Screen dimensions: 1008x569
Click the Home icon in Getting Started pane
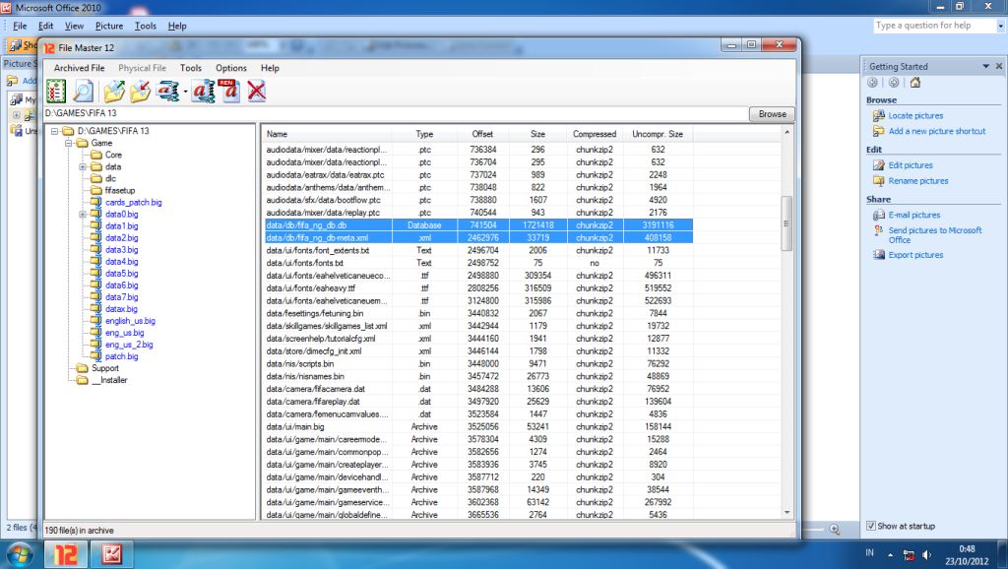pos(915,83)
